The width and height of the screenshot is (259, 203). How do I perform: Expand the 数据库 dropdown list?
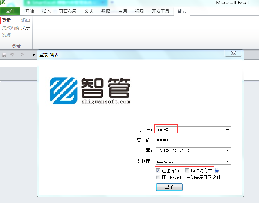tap(227, 161)
